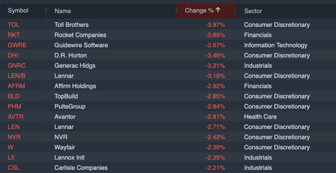Viewport: 336px width, 173px height.
Task: Click the Sector column header
Action: [x=253, y=11]
